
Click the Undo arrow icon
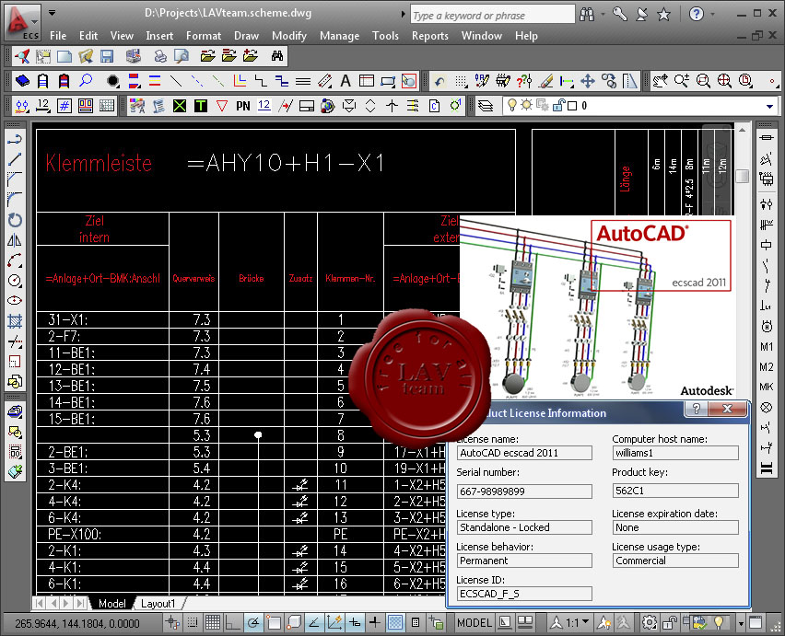[439, 81]
